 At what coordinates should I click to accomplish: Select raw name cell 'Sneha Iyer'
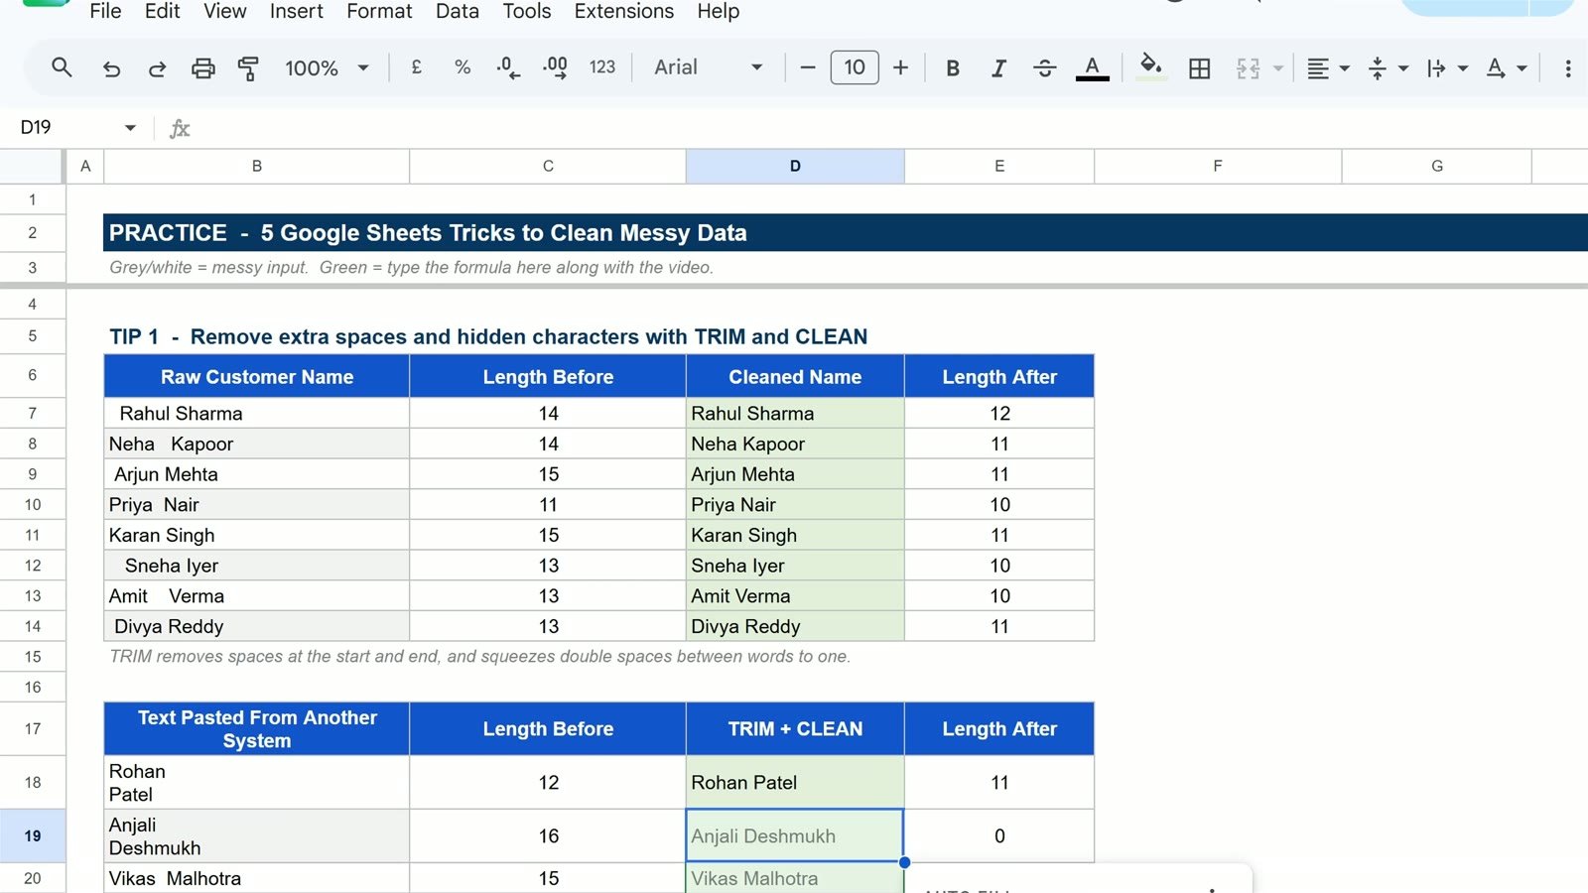click(x=257, y=566)
